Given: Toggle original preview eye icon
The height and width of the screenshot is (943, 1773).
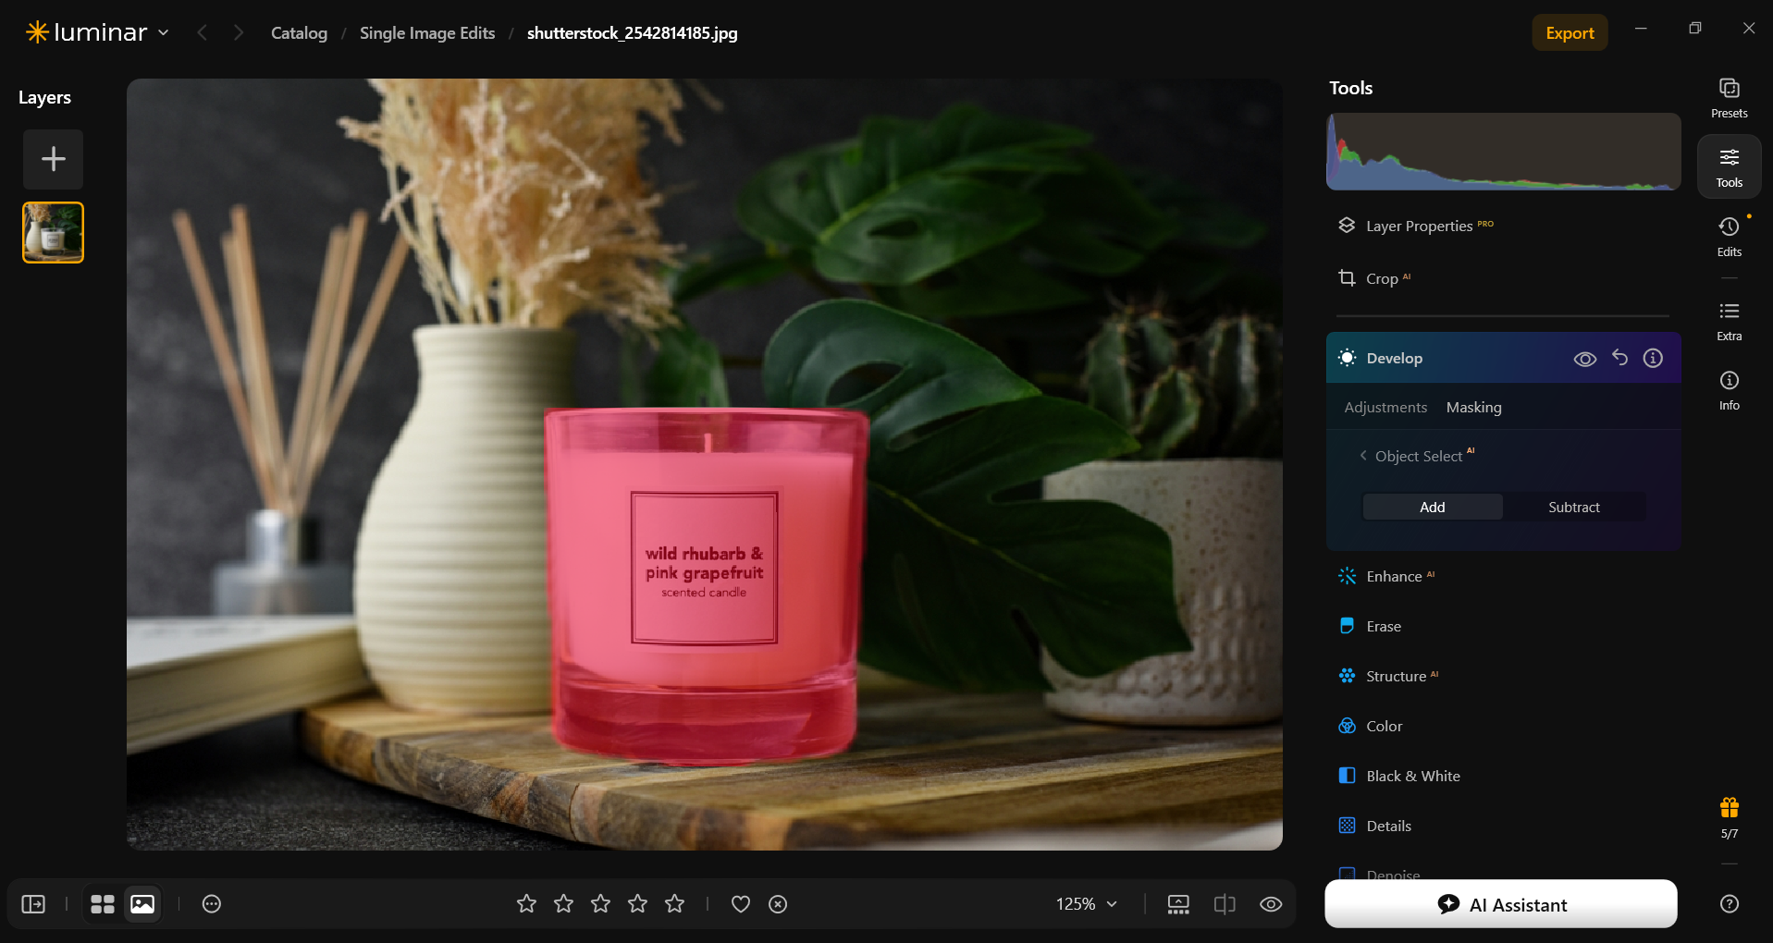Looking at the screenshot, I should 1271,904.
